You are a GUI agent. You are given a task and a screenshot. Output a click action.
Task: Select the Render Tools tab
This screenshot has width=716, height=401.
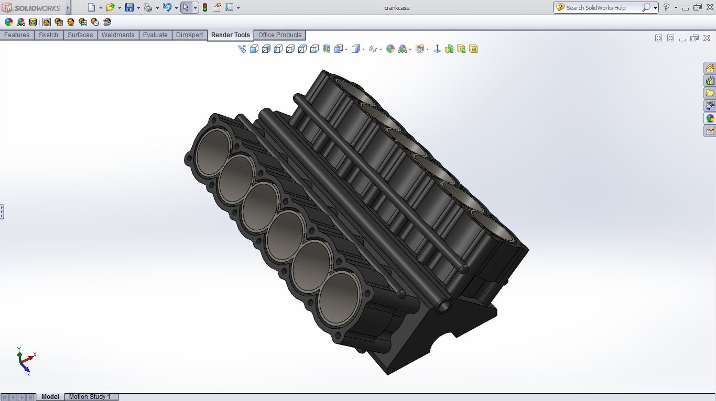point(231,35)
